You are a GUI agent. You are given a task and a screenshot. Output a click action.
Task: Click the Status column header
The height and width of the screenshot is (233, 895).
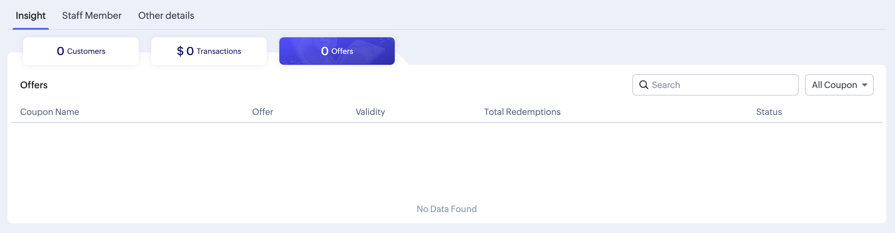769,112
